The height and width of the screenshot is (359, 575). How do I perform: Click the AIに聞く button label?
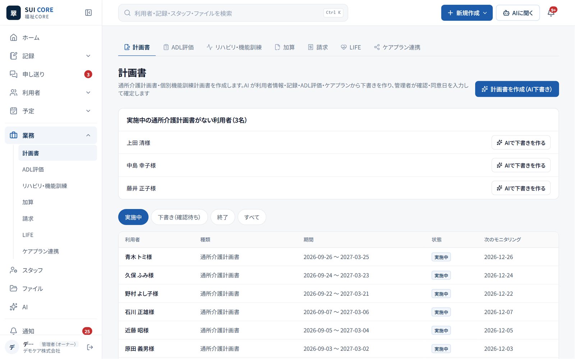tap(523, 13)
